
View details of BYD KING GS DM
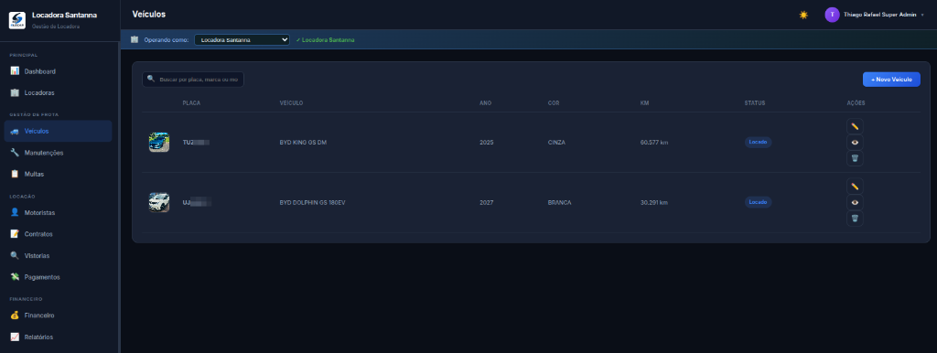click(855, 142)
